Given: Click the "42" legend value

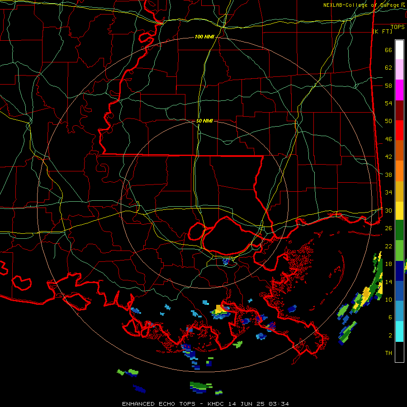Looking at the screenshot, I should (388, 157).
